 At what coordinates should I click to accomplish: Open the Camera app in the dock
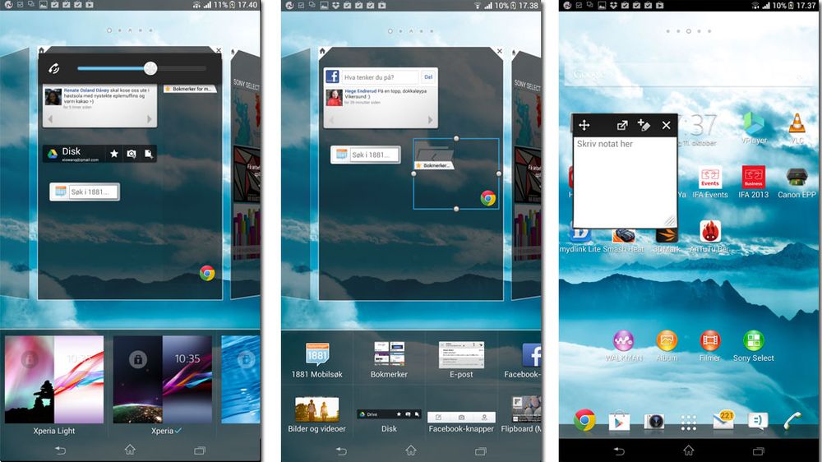point(653,421)
